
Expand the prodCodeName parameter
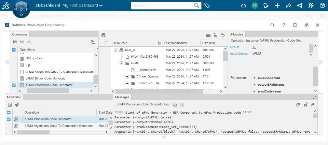tap(255, 91)
